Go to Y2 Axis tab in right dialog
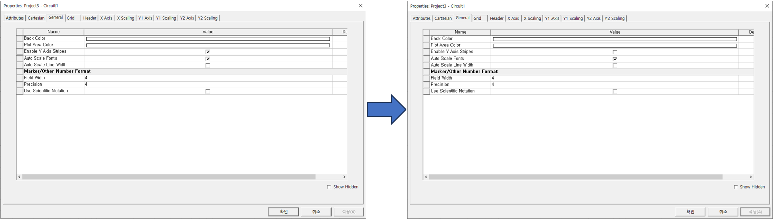773x219 pixels. pos(593,18)
